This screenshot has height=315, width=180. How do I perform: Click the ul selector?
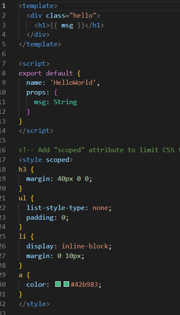tap(22, 198)
